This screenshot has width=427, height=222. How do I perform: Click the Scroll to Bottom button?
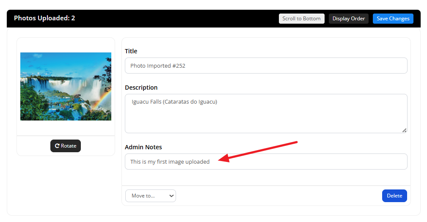301,19
